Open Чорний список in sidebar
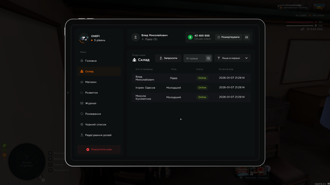Screen dimensions: 330x185 pos(99,124)
